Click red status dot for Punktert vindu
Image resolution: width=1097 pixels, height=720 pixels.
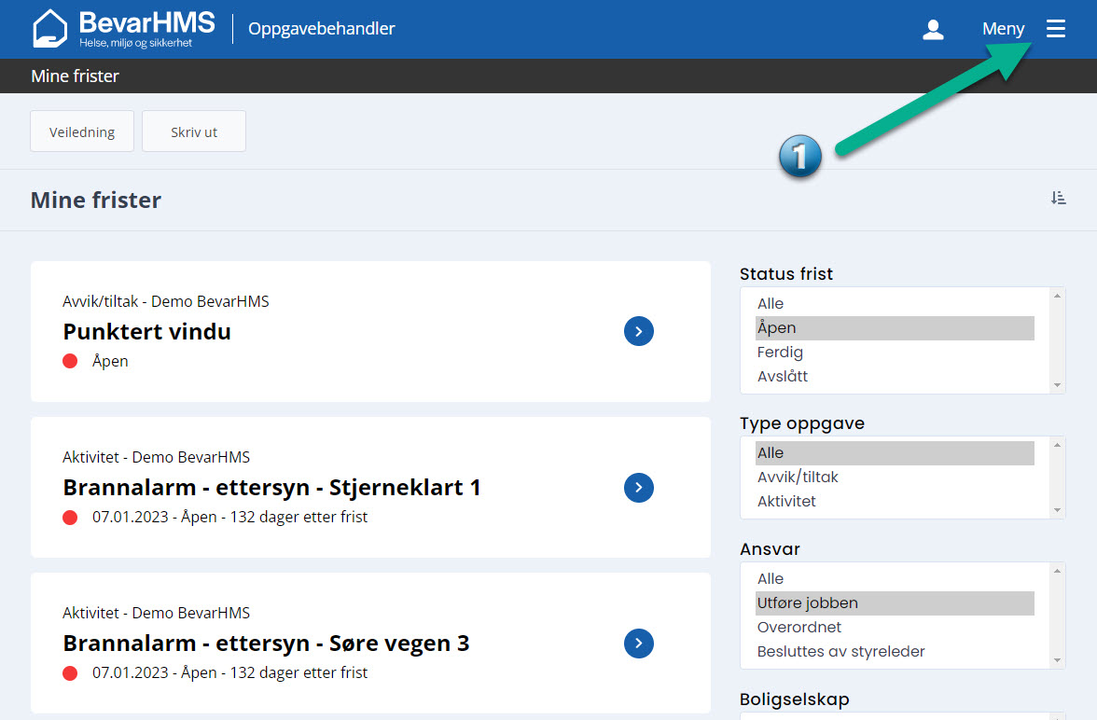pyautogui.click(x=70, y=362)
